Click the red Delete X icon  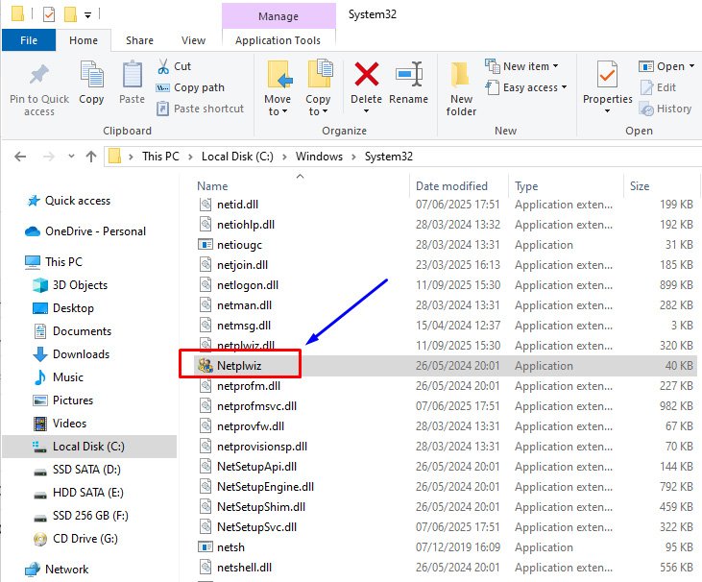[366, 74]
